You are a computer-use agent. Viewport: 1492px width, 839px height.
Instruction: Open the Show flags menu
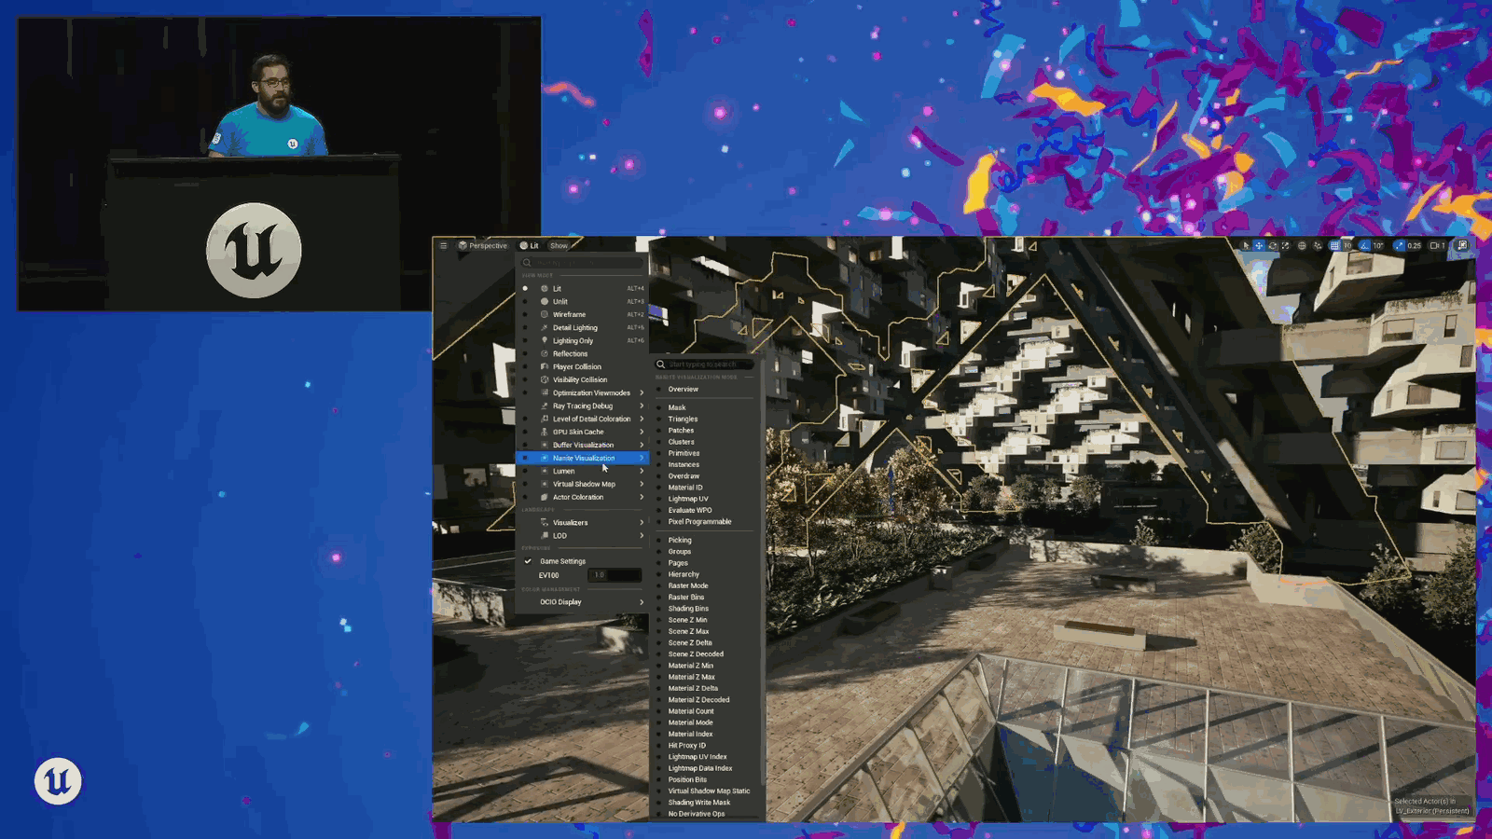click(559, 246)
